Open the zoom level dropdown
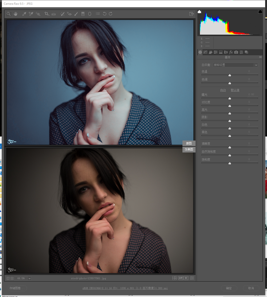267x297 pixels. tap(29, 278)
